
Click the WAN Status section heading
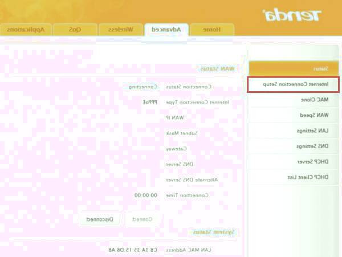[x=219, y=69]
